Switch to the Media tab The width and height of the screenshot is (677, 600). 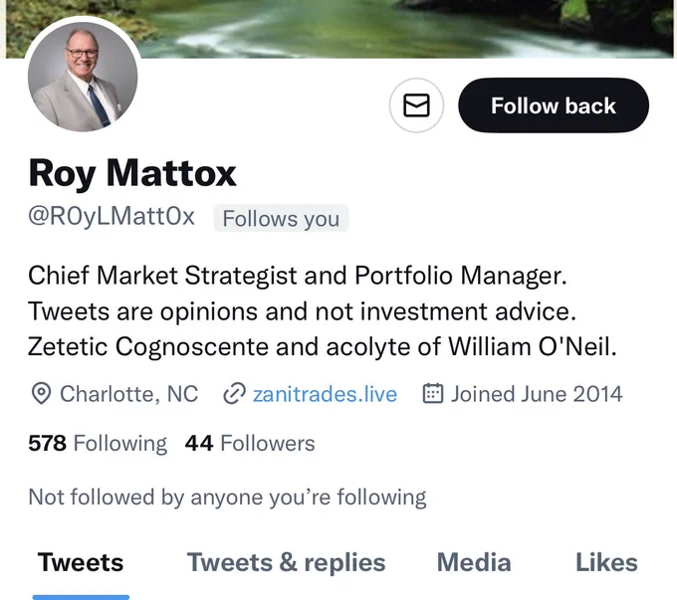(x=474, y=563)
